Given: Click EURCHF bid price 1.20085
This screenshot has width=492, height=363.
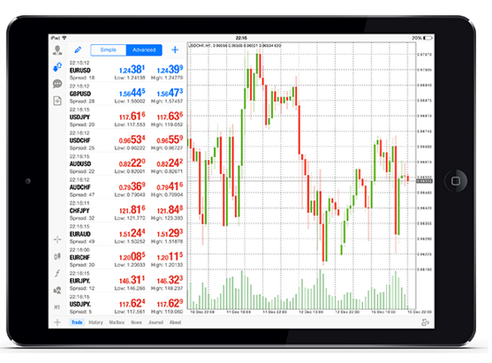Looking at the screenshot, I should coord(132,257).
